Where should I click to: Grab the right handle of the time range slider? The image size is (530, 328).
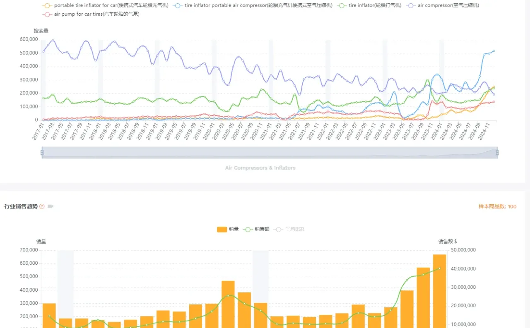coord(497,153)
